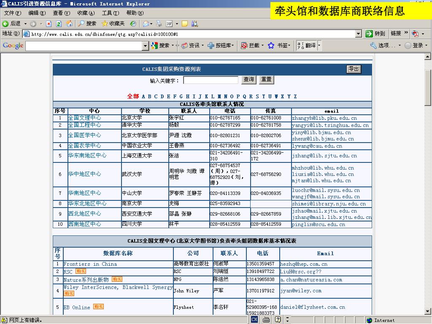The height and width of the screenshot is (324, 432).
Task: Open the Forward button history dropdown arrow
Action: (x=41, y=24)
